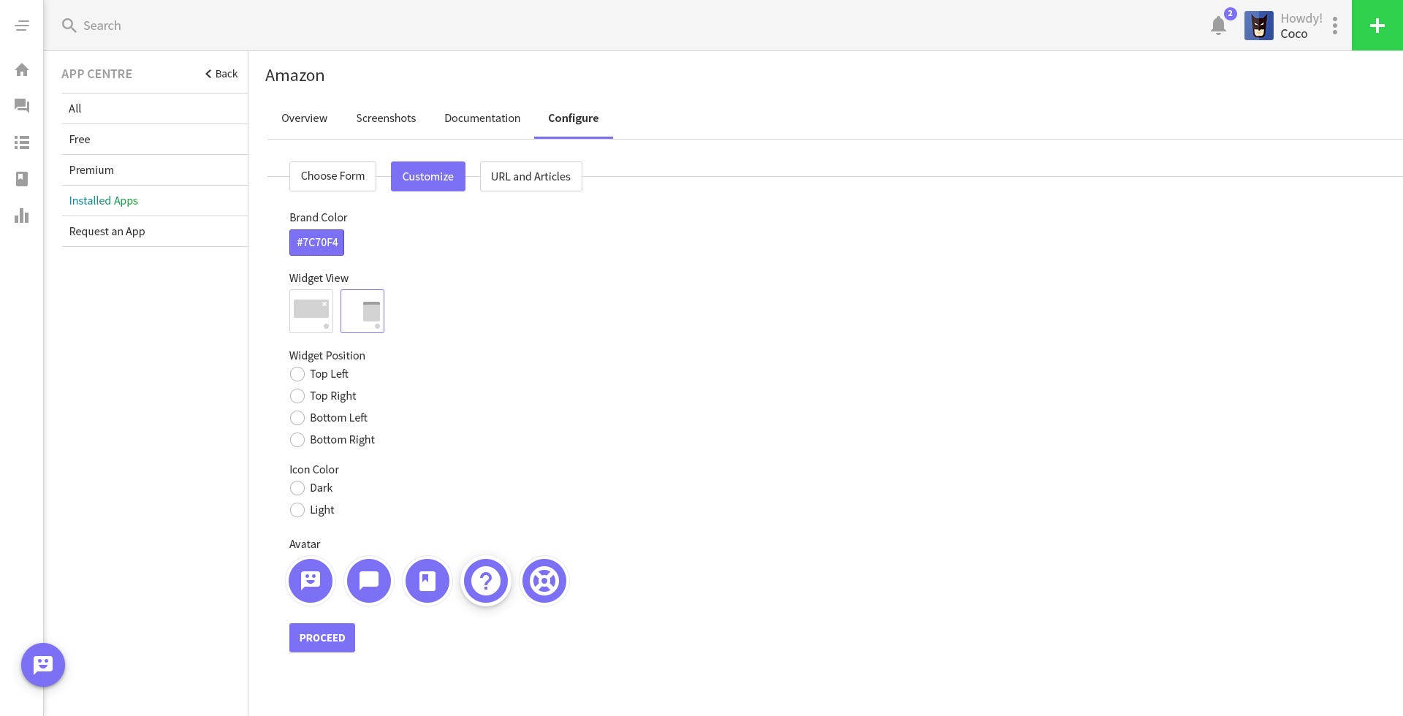The image size is (1403, 716).
Task: Open knowledge base book icon in sidebar
Action: tap(22, 179)
